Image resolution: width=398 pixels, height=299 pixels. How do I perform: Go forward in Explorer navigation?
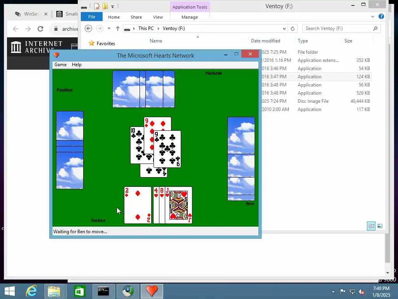pos(99,28)
